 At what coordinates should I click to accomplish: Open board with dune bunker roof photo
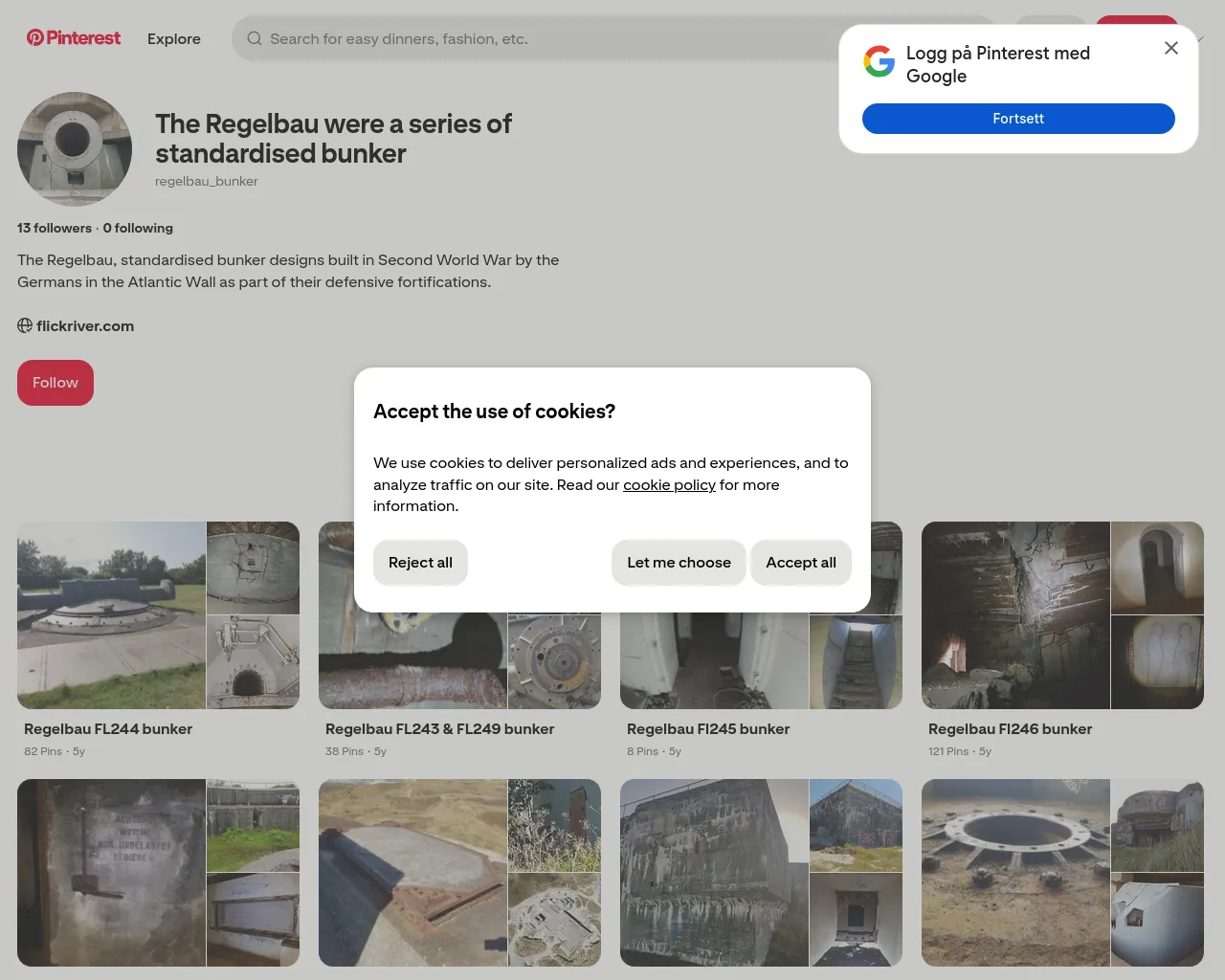tap(459, 873)
